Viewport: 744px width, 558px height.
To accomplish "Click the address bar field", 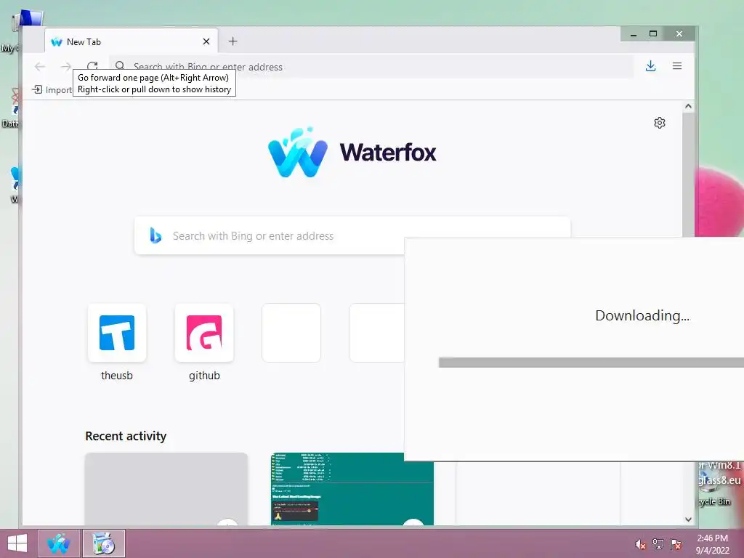I will 371,66.
